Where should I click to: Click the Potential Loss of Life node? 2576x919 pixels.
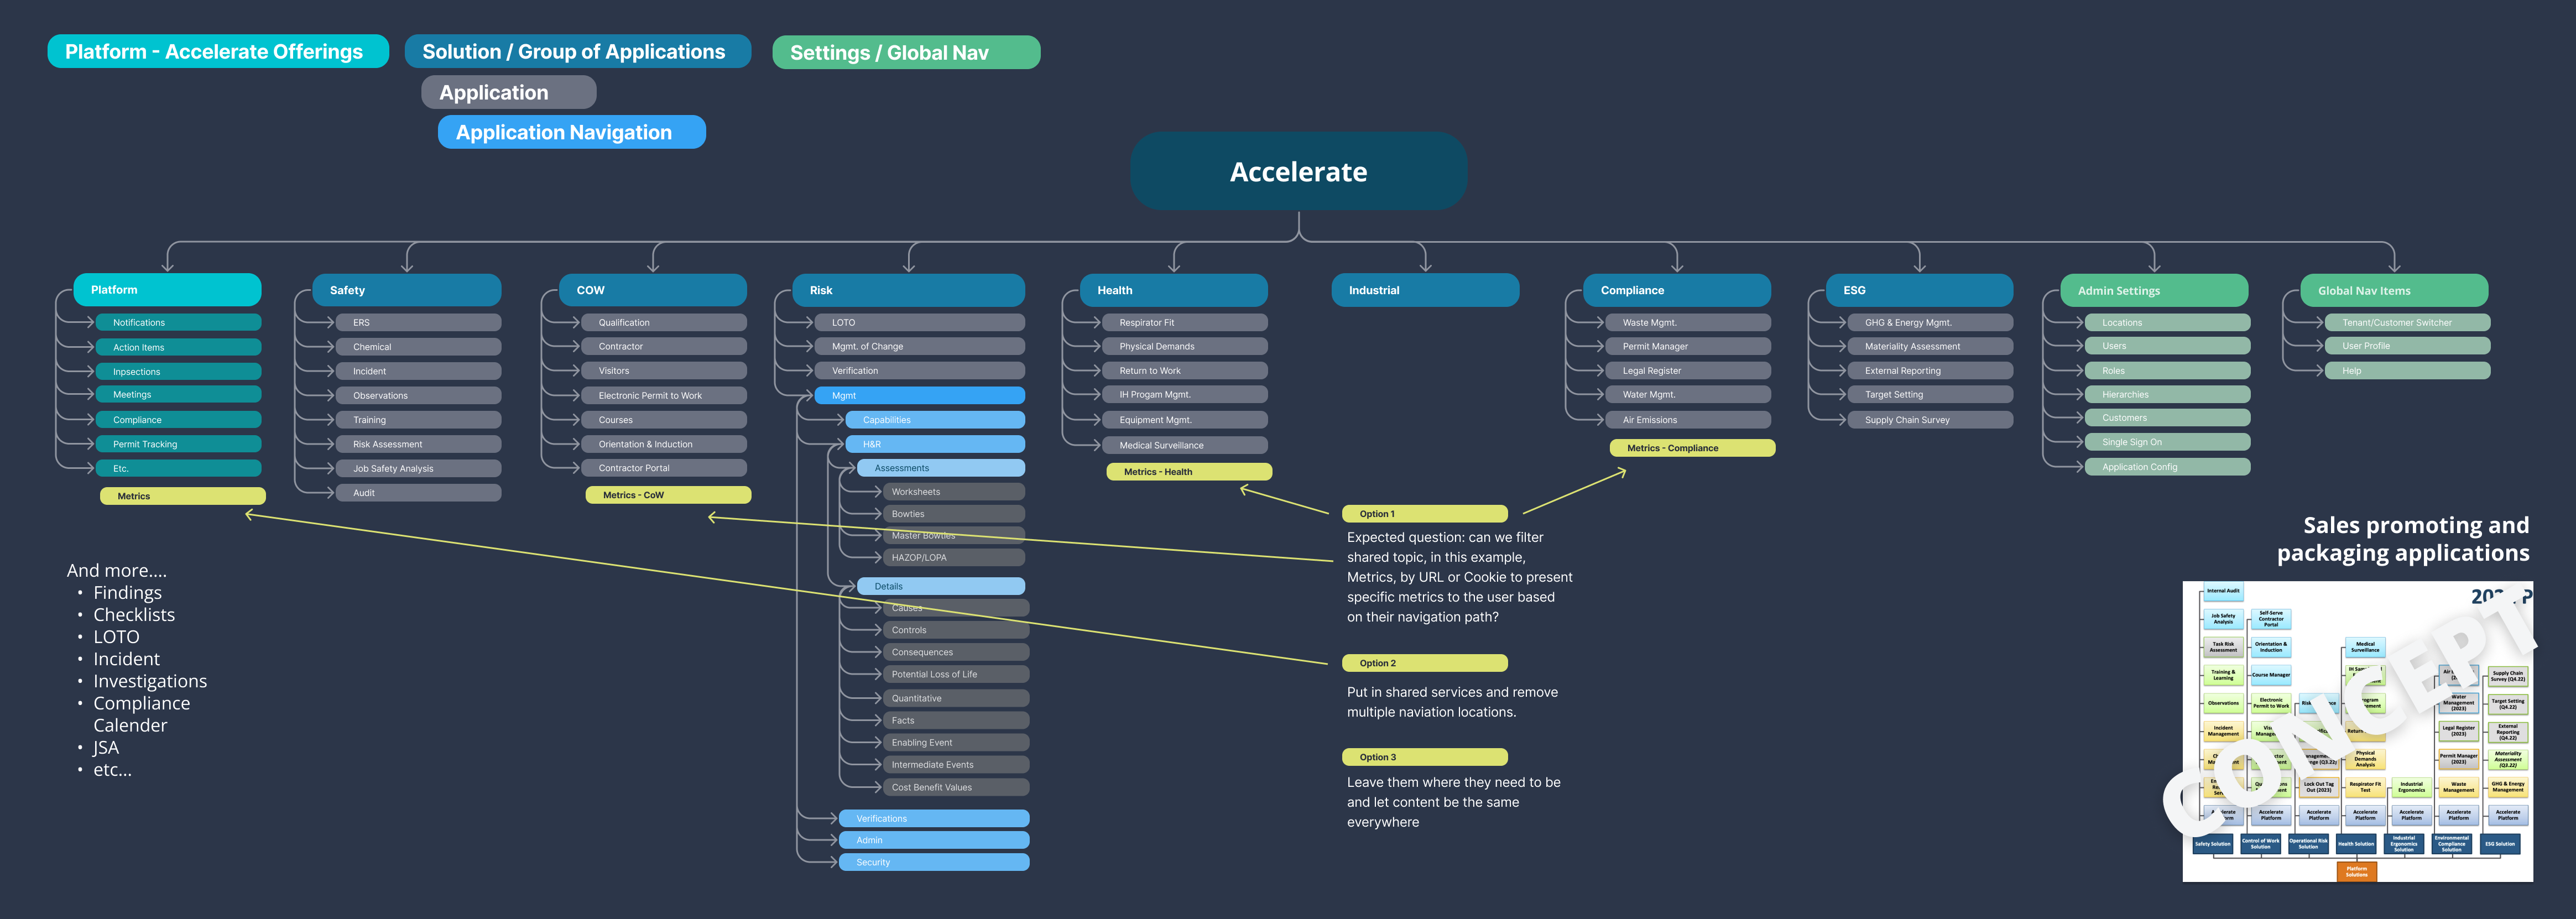[x=955, y=674]
